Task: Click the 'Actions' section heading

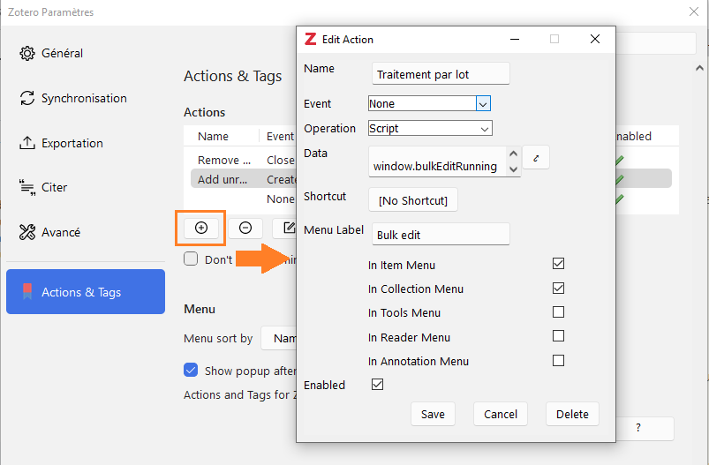Action: pyautogui.click(x=204, y=112)
